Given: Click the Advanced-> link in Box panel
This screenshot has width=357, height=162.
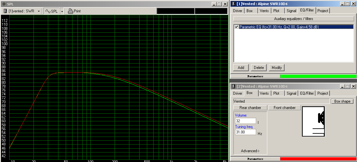Looking at the screenshot, I should tap(250, 151).
